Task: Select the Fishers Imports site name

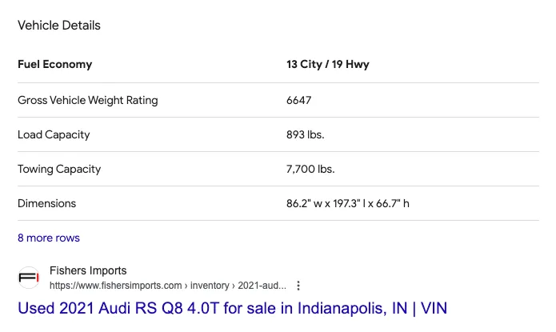Action: [88, 270]
